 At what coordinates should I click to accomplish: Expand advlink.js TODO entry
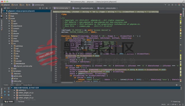pyautogui.click(x=14, y=90)
